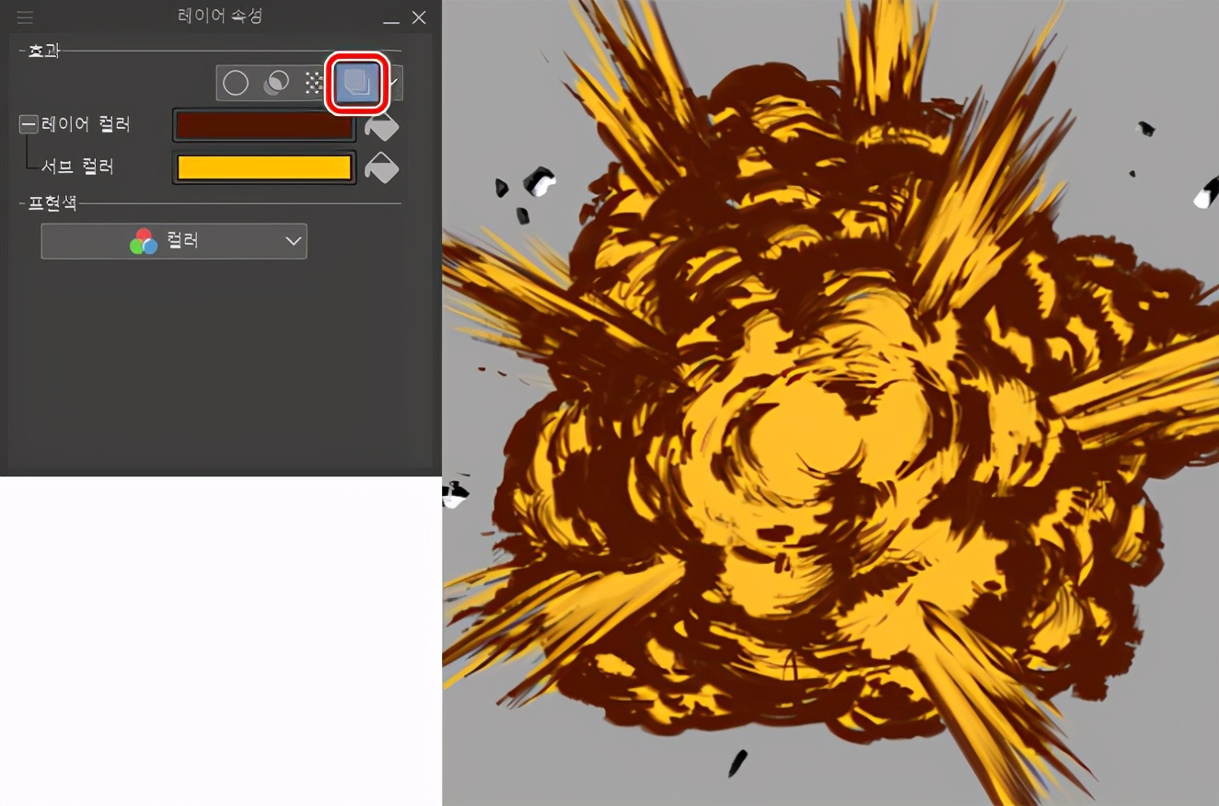Click paint bucket beside 레이어 컬러 swatch

(381, 126)
